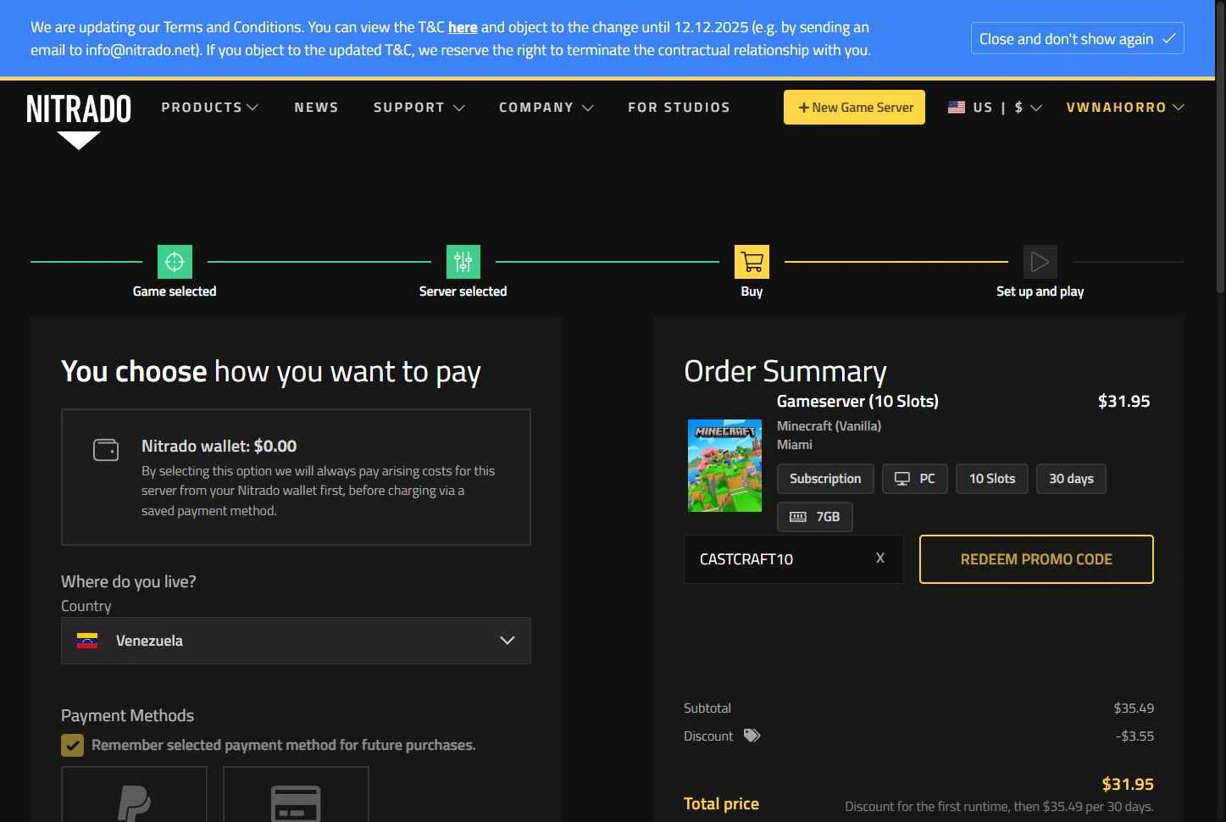Click the Subtotal $35.49 amount
Screen dimensions: 1226x822
[1134, 708]
